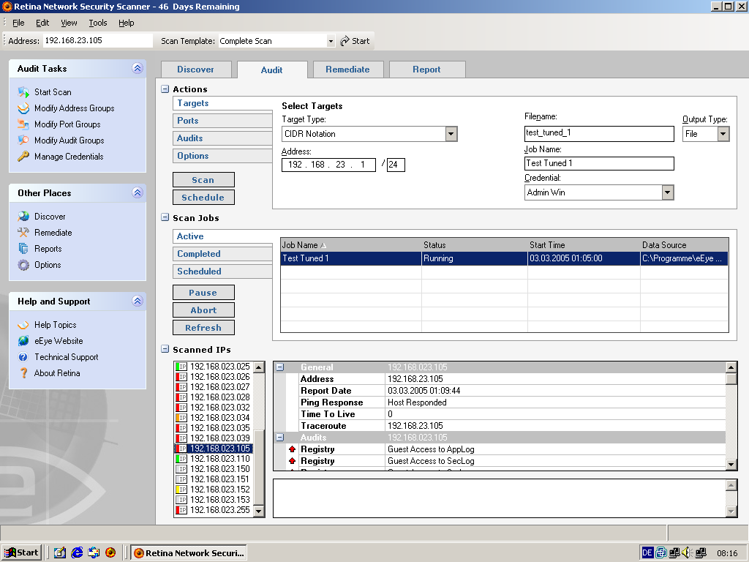Open the Help menu

click(126, 23)
